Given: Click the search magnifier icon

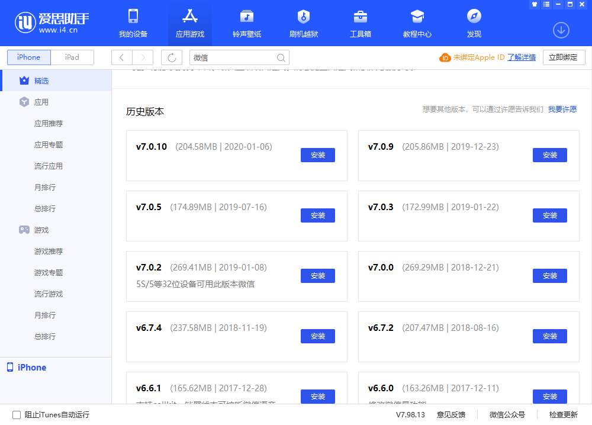Looking at the screenshot, I should [281, 58].
